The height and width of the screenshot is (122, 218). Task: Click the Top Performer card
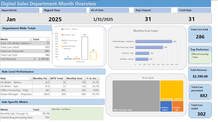(x=200, y=55)
